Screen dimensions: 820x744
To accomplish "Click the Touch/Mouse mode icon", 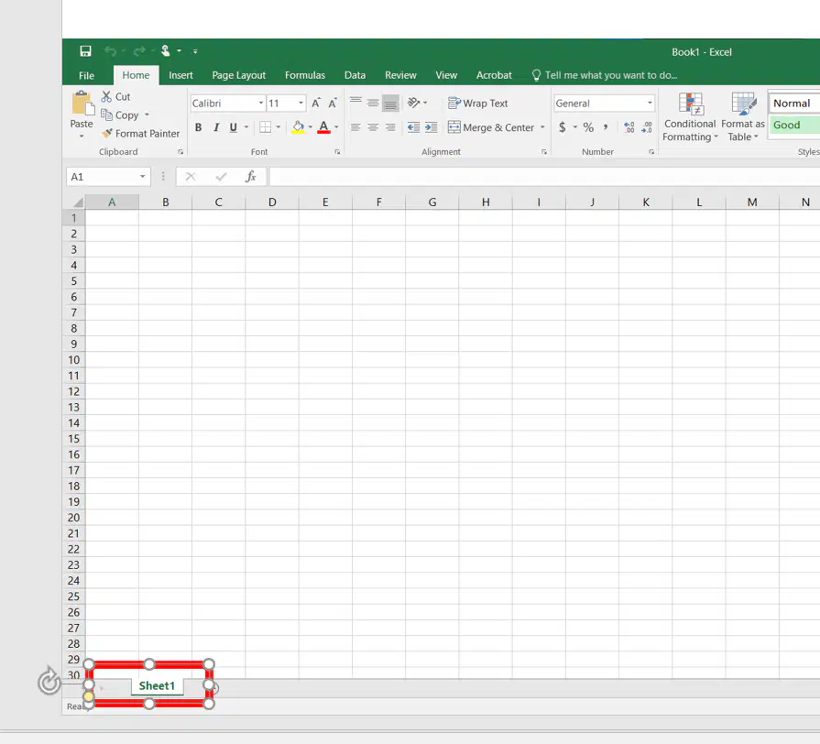I will point(165,50).
